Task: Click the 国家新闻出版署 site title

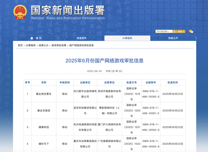Action: [x=68, y=11]
